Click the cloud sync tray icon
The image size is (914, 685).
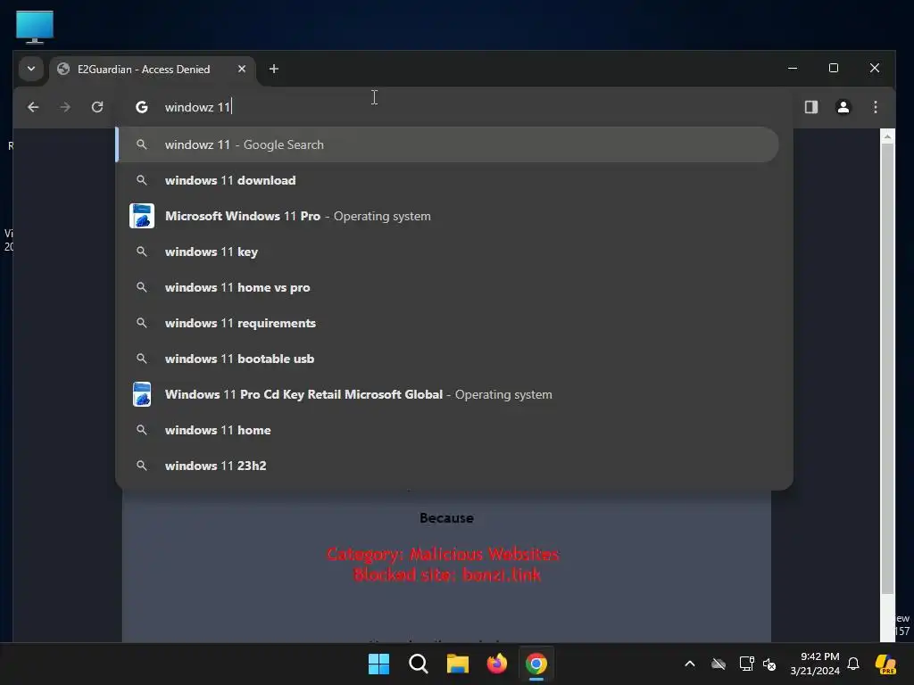click(x=719, y=664)
